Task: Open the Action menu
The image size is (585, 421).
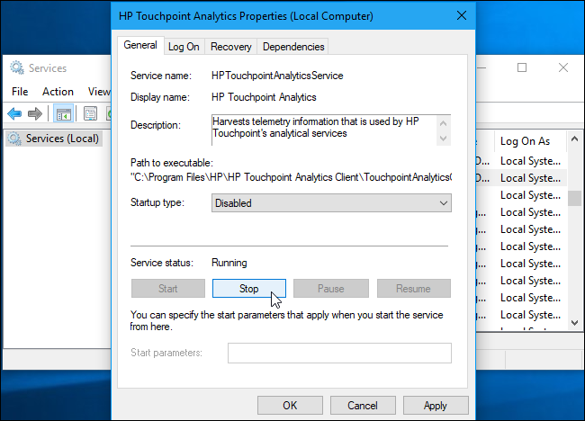Action: [58, 91]
